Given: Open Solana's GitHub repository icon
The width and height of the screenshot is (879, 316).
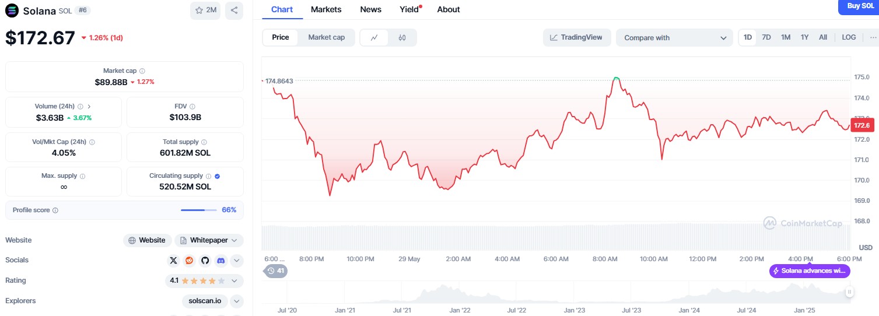Looking at the screenshot, I should [x=205, y=261].
